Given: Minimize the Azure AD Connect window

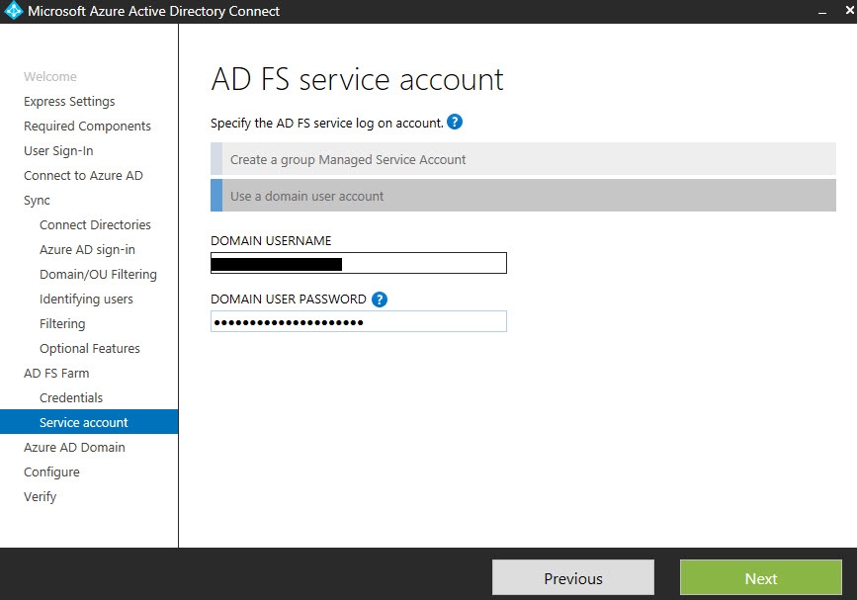Looking at the screenshot, I should (x=822, y=12).
